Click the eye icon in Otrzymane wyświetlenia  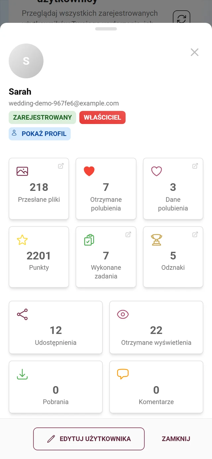pos(123,314)
